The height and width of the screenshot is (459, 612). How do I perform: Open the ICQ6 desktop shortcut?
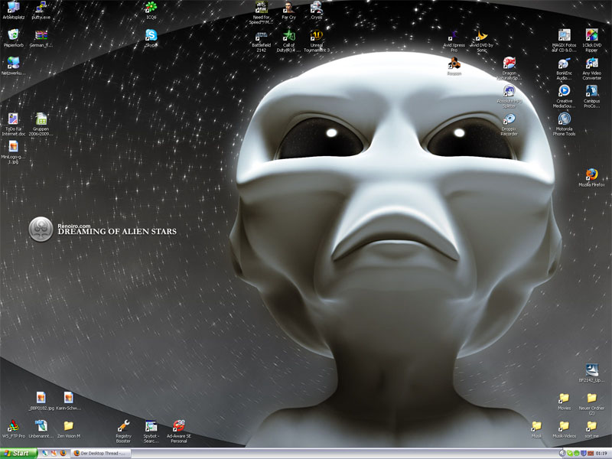tap(151, 8)
